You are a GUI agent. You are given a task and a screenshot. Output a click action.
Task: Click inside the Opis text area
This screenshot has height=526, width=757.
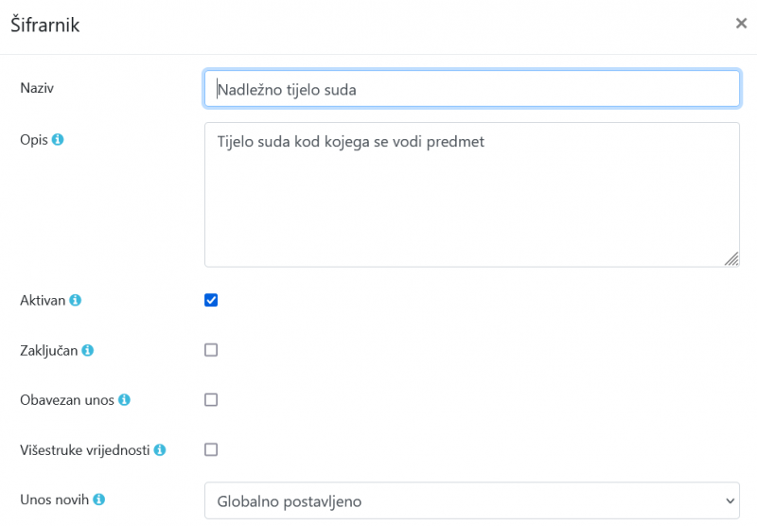point(471,194)
